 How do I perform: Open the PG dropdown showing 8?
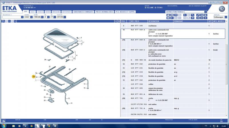coord(48,17)
